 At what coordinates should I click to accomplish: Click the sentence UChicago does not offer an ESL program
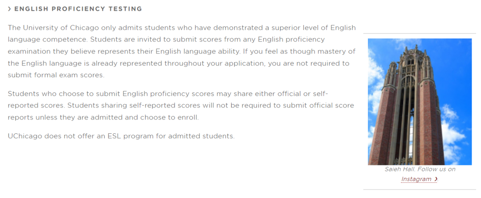coord(121,136)
